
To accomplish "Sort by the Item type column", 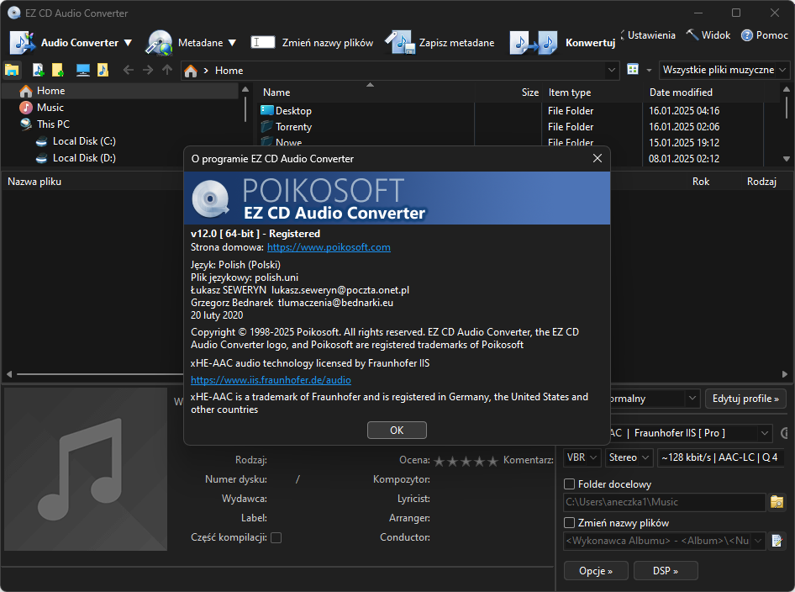I will (x=570, y=92).
